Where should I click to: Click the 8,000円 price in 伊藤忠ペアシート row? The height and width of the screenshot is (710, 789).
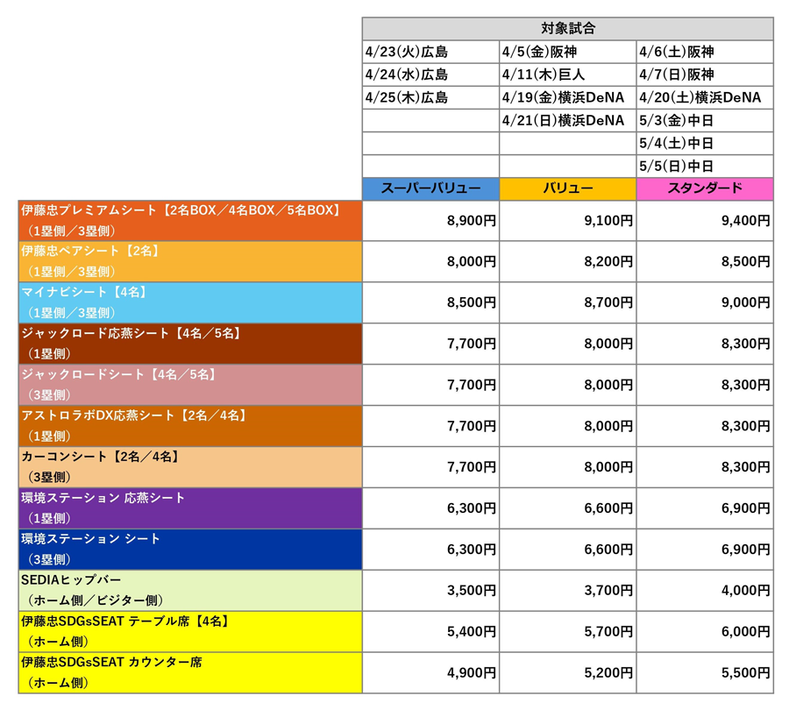430,262
